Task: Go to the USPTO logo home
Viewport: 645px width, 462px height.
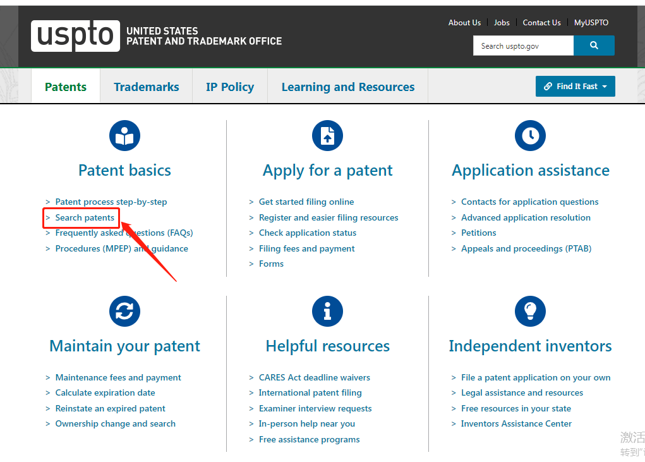Action: click(x=75, y=36)
